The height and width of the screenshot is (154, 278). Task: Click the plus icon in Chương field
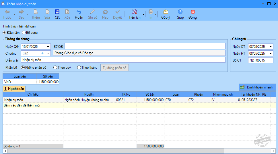tap(42, 53)
